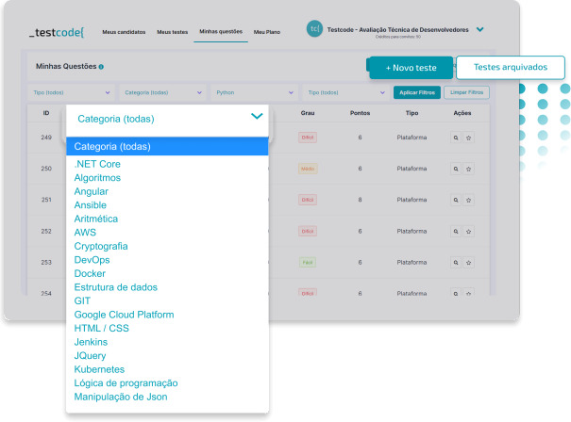Click info icon beside Minhas Questões
This screenshot has height=422, width=571.
click(x=101, y=67)
